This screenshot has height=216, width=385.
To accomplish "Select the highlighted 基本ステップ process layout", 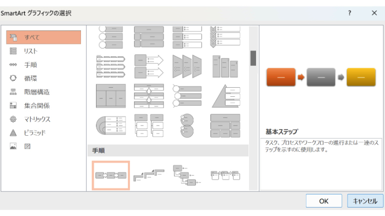I will (110, 176).
